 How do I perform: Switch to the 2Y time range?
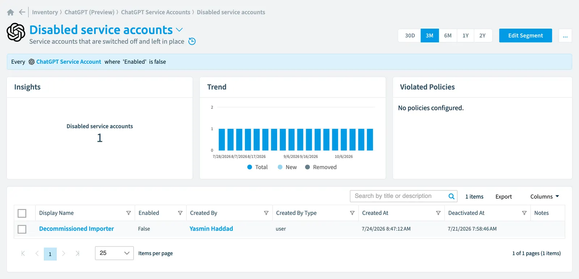coord(482,35)
